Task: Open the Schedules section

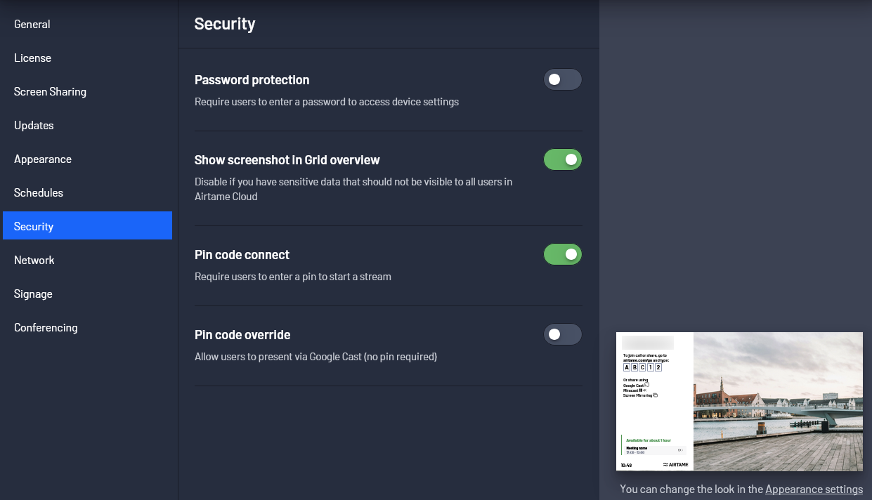Action: pyautogui.click(x=39, y=192)
